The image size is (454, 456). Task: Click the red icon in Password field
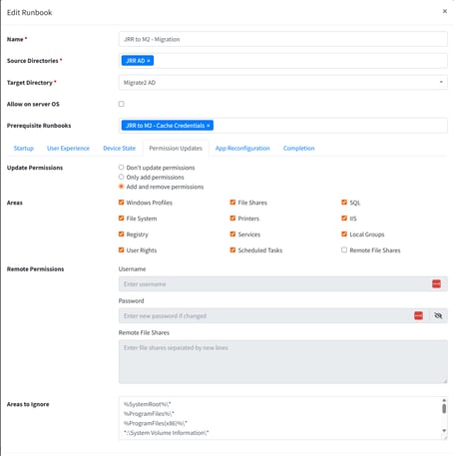(x=418, y=315)
